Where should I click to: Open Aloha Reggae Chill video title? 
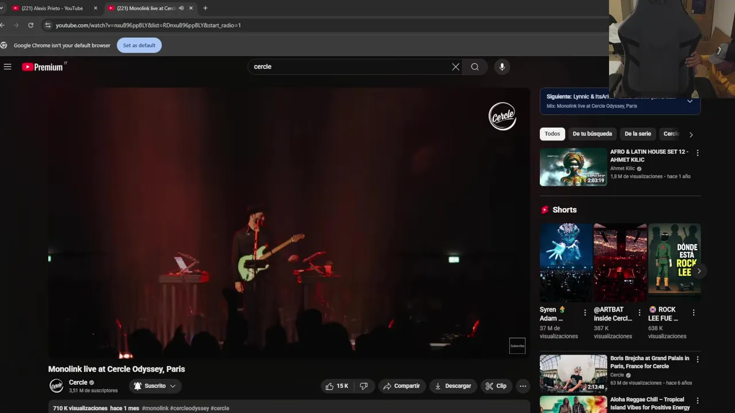(x=650, y=403)
